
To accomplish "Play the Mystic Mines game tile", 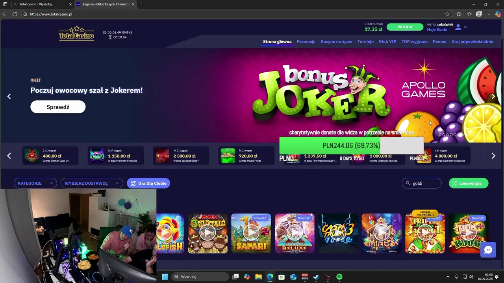I will [x=382, y=233].
